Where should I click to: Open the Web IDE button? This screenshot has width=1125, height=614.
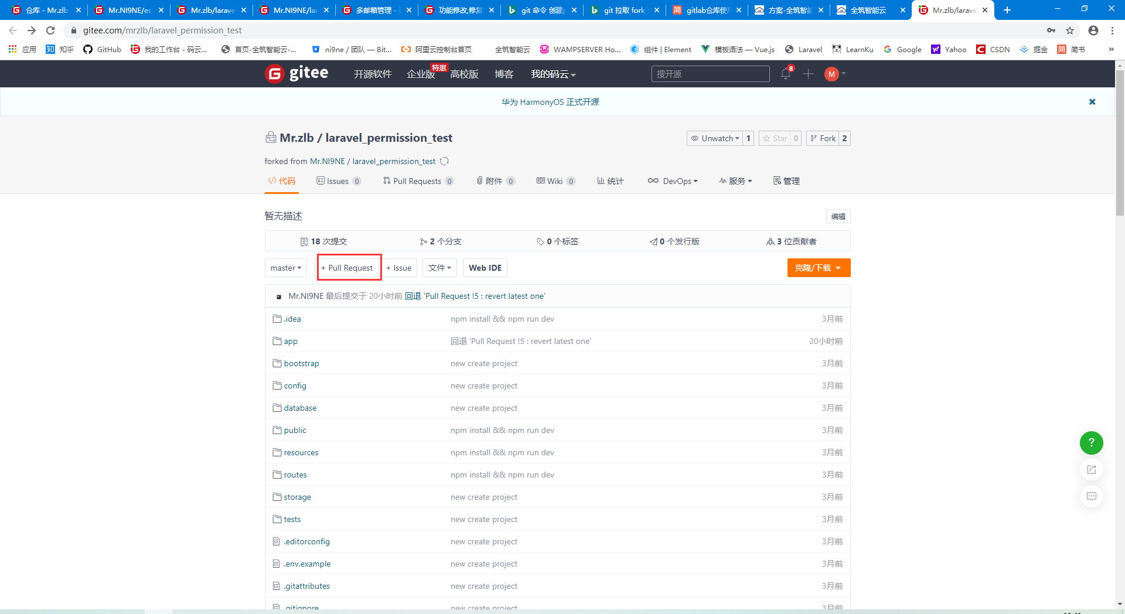pos(485,268)
